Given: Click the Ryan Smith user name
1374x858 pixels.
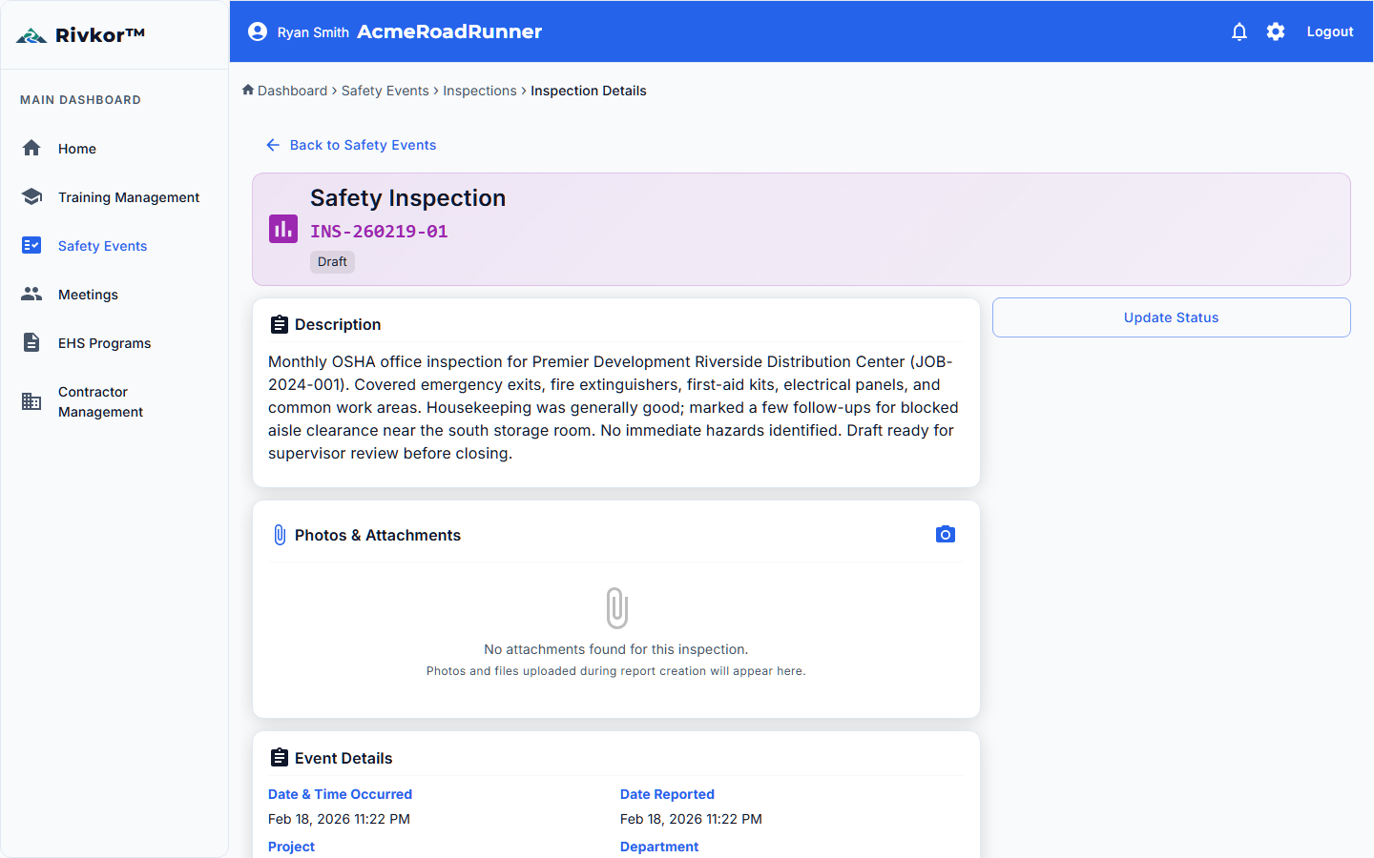Looking at the screenshot, I should [x=313, y=32].
